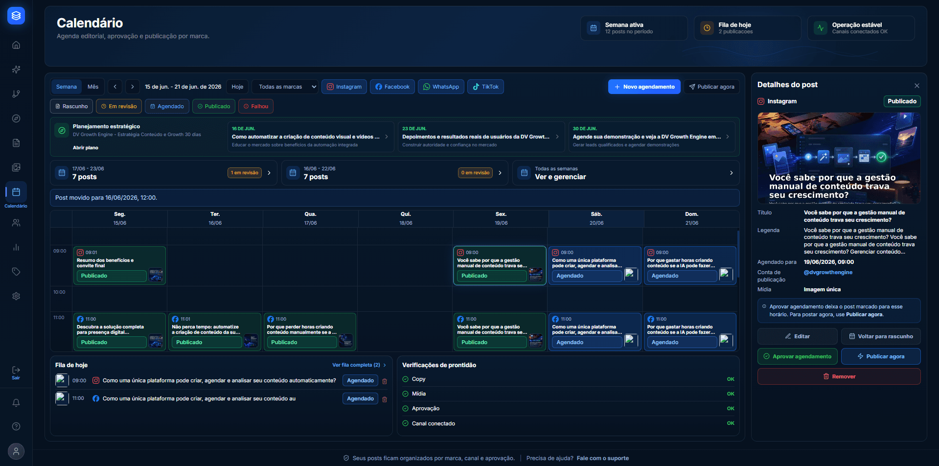Open notifications bell icon
The image size is (939, 466).
coord(16,402)
